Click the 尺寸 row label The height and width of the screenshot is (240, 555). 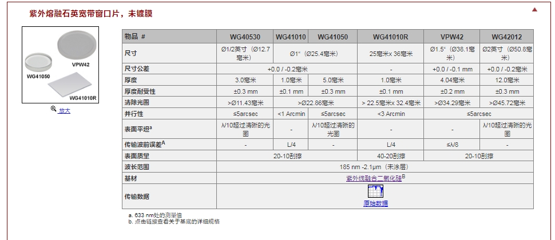(x=169, y=53)
